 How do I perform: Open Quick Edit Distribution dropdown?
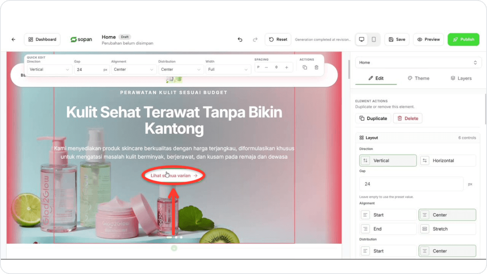click(x=180, y=70)
